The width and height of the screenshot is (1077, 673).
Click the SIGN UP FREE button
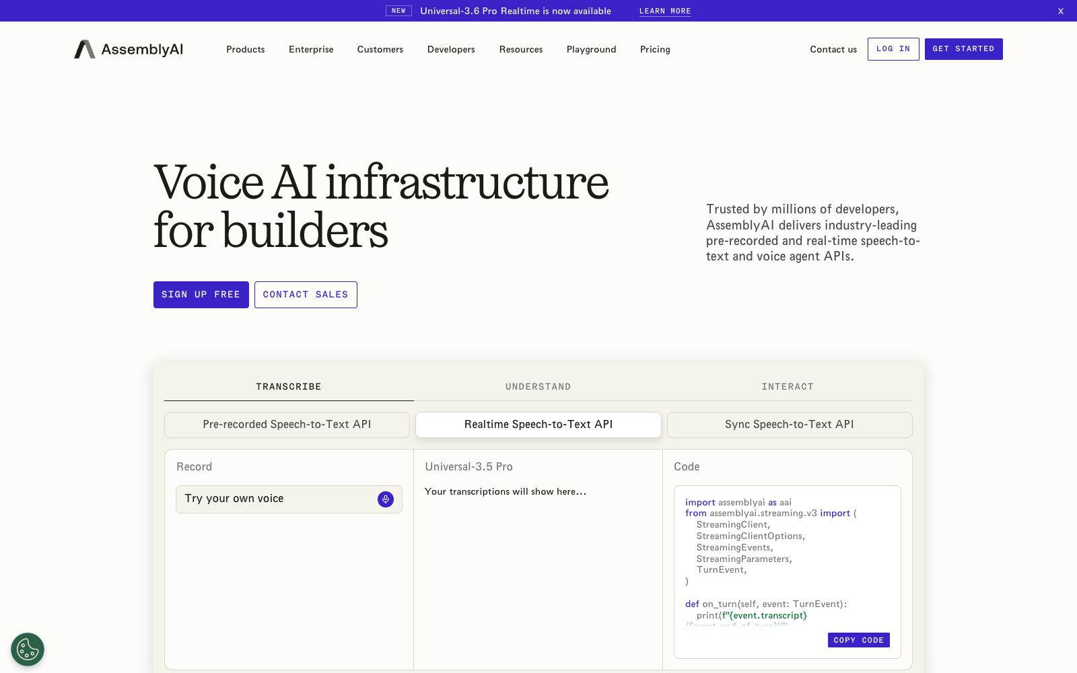pyautogui.click(x=201, y=295)
